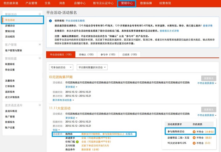221x152 pixels.
Task: Click 我要报名 button for 11.11大促活动
Action: click(209, 109)
